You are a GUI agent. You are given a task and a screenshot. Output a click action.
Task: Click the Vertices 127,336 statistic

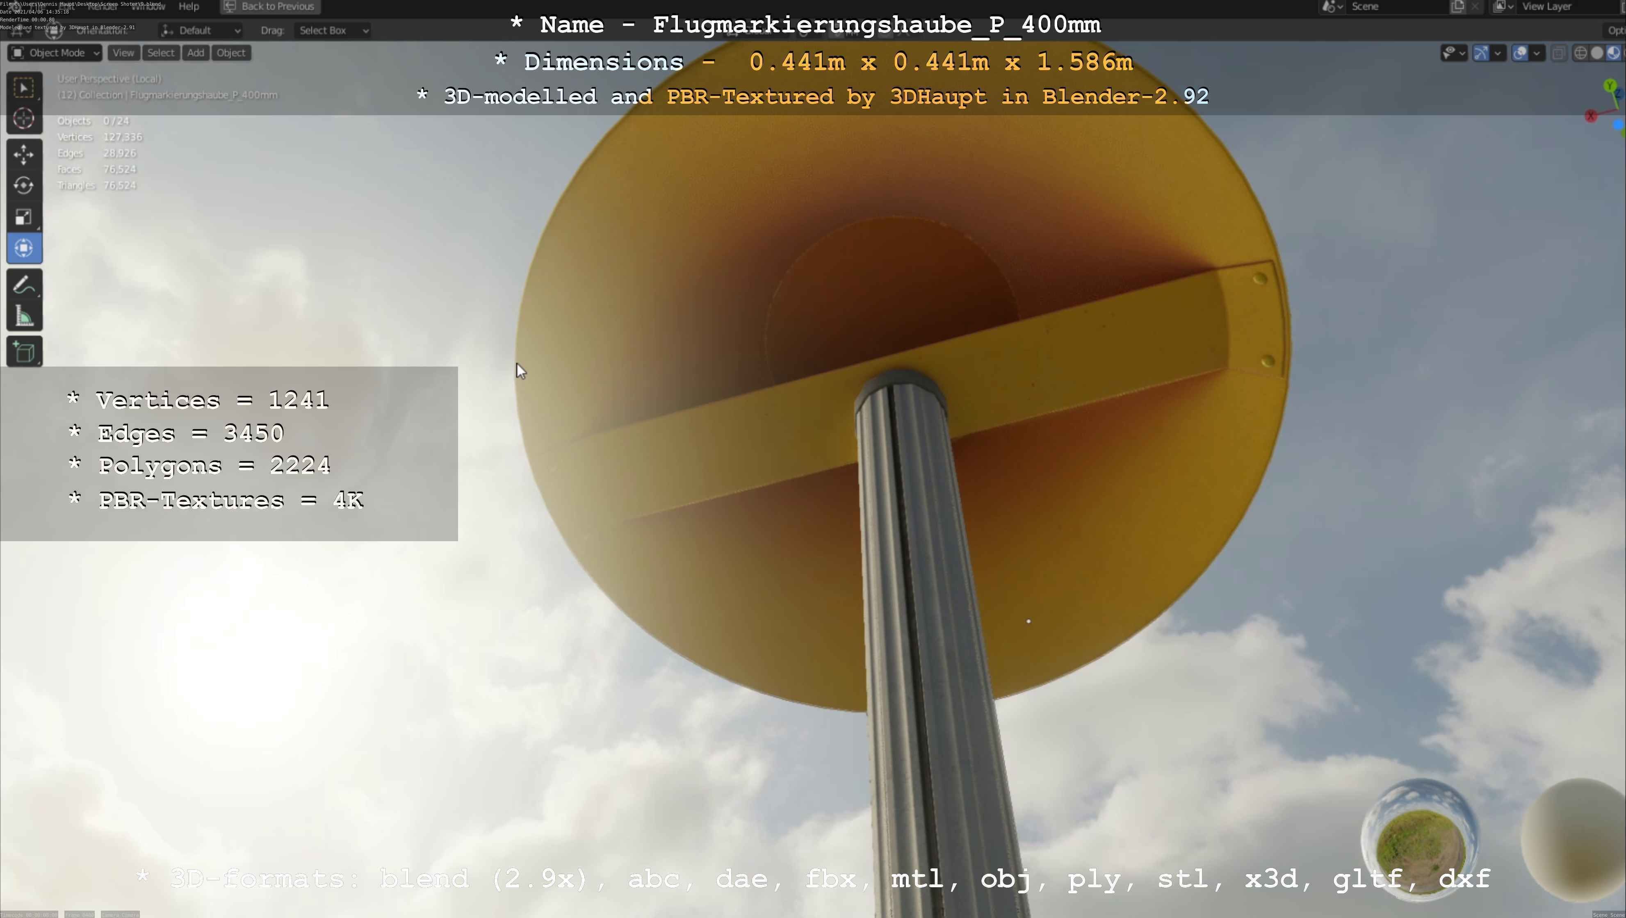click(100, 137)
